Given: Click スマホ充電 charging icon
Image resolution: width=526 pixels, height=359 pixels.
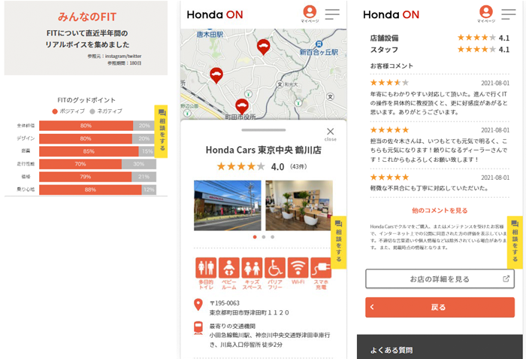Looking at the screenshot, I should tap(321, 268).
